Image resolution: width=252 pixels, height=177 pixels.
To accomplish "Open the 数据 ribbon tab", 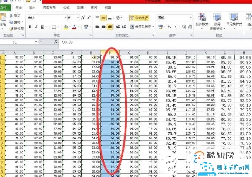I will 80,7.
